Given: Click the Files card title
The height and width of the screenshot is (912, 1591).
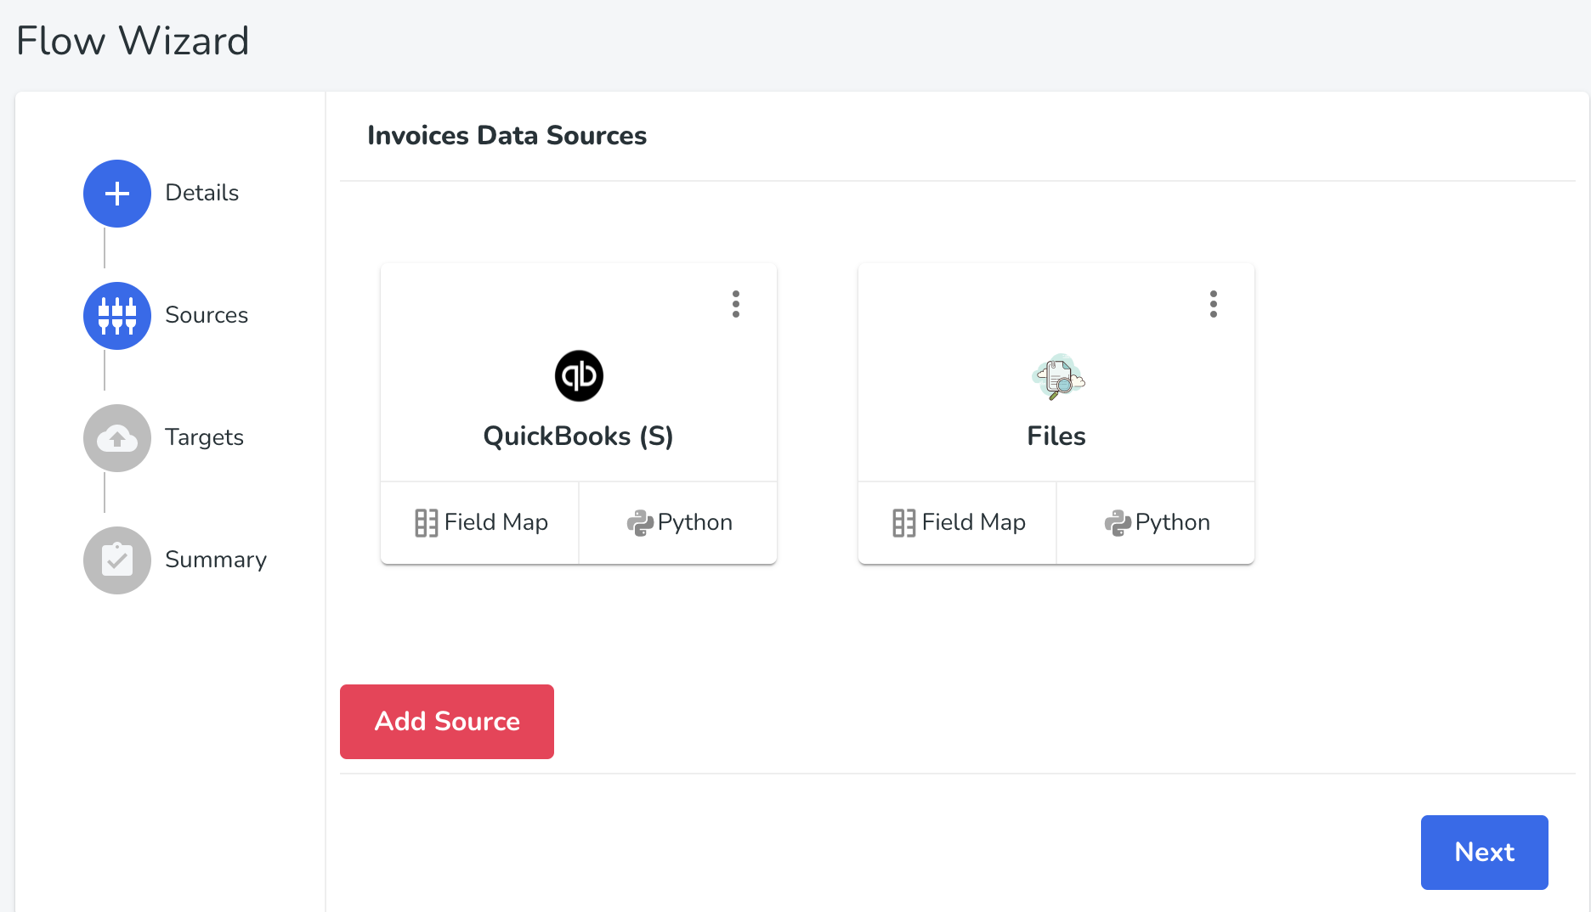Looking at the screenshot, I should (x=1056, y=436).
